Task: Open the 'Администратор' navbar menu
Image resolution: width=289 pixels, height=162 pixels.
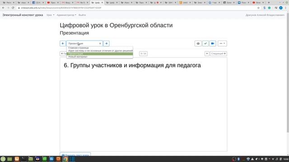Action: click(x=66, y=15)
